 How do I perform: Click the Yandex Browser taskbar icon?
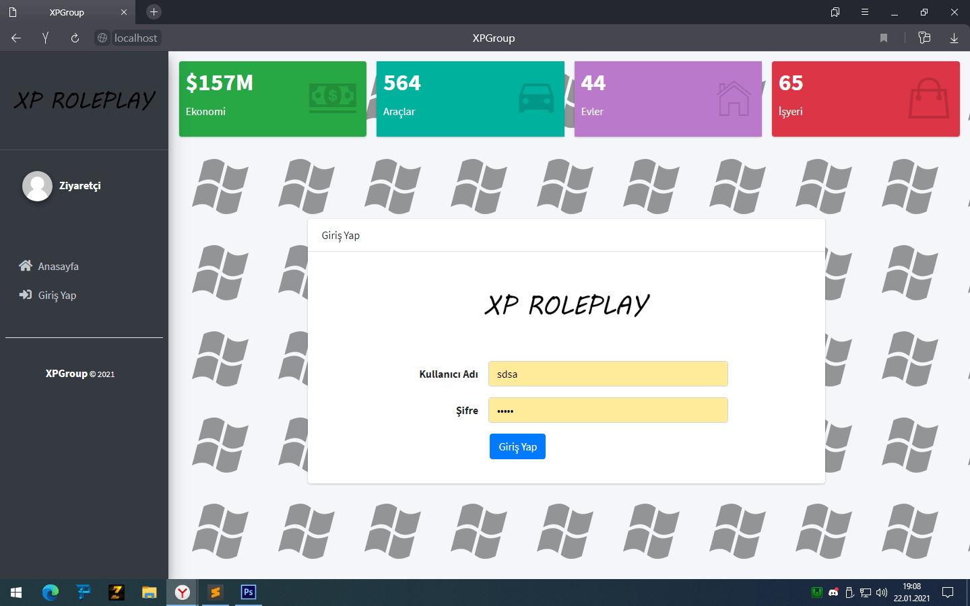click(183, 593)
